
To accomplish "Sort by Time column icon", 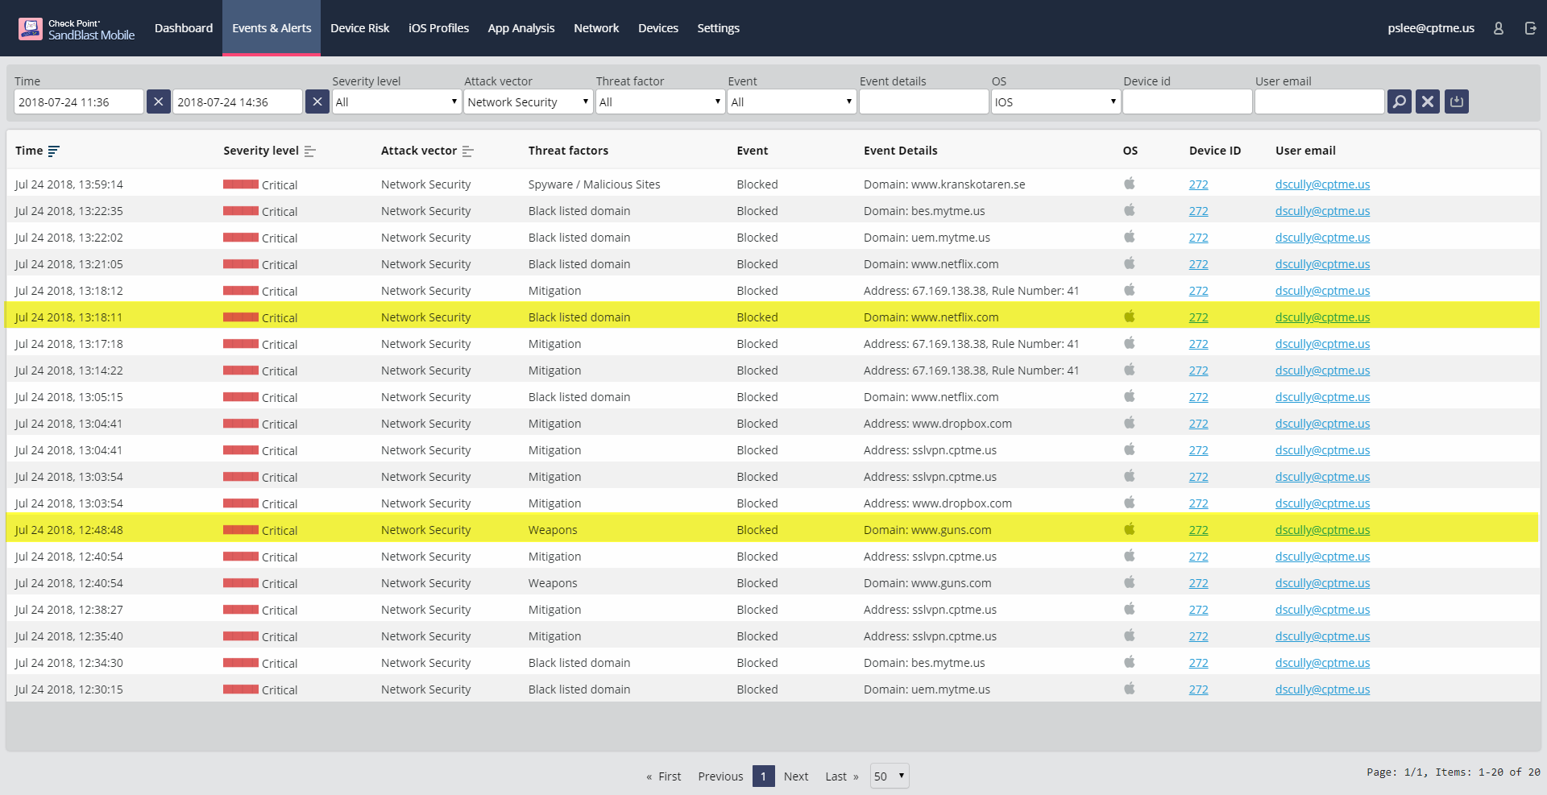I will tap(54, 151).
